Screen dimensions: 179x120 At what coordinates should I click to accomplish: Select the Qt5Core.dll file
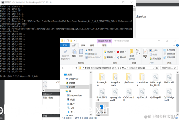coord(129,95)
